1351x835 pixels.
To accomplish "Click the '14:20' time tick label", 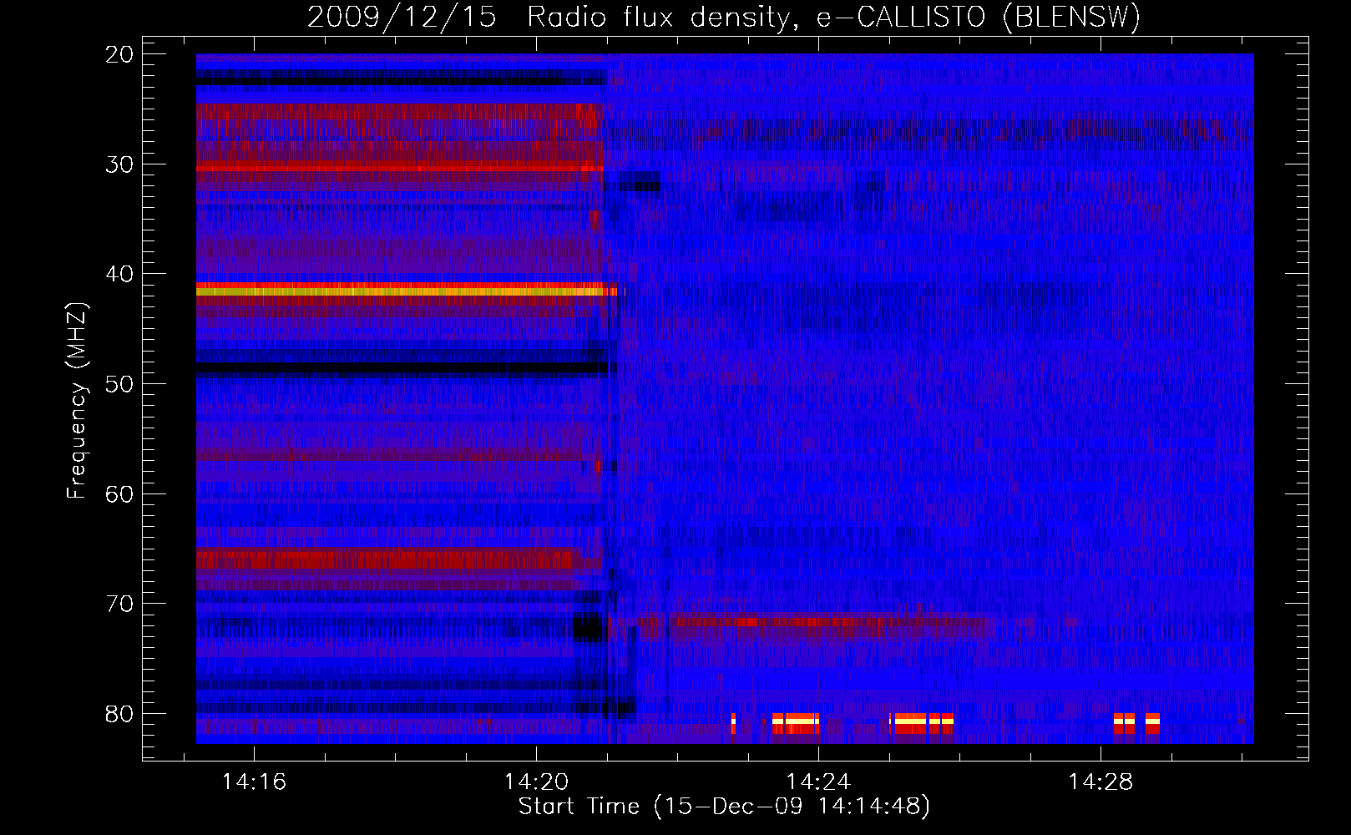I will tap(536, 782).
